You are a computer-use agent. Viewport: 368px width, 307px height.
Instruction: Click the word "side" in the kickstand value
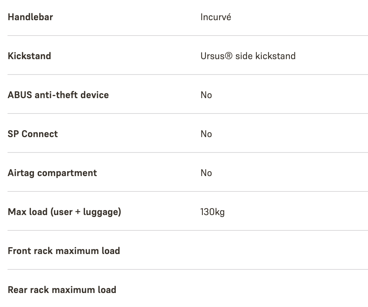(x=244, y=56)
